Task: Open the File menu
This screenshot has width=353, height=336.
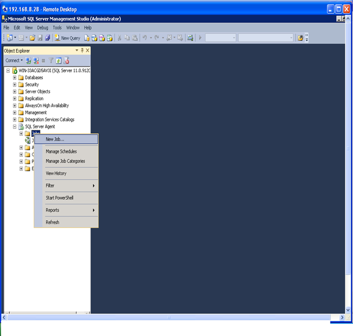Action: [6, 28]
